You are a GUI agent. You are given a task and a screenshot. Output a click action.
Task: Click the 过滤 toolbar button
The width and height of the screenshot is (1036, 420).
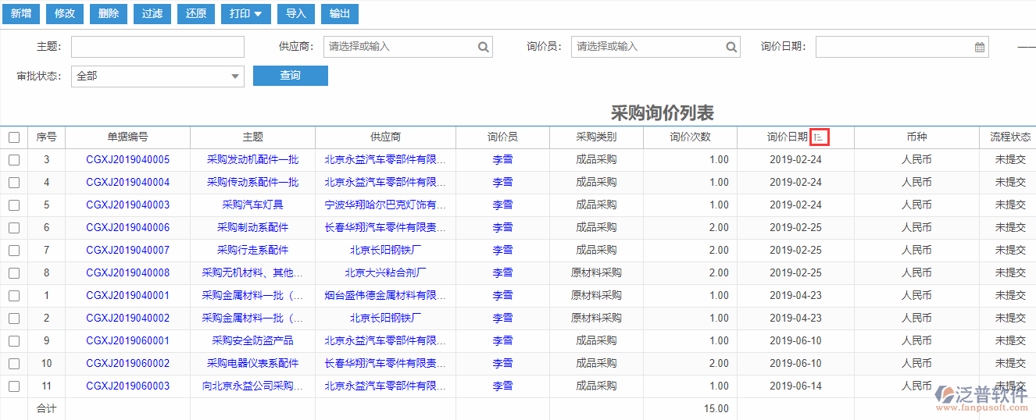(152, 14)
